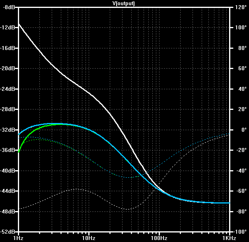Click the 100° phase axis label
Image resolution: width=249 pixels, height=242 pixels.
pyautogui.click(x=241, y=27)
